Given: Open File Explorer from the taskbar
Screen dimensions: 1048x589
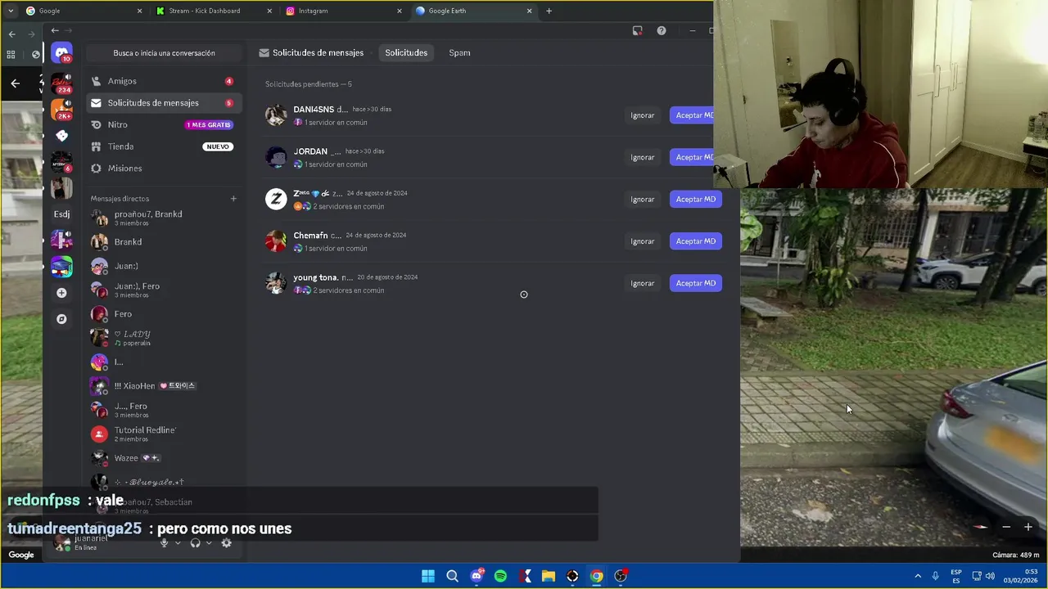Looking at the screenshot, I should point(549,576).
